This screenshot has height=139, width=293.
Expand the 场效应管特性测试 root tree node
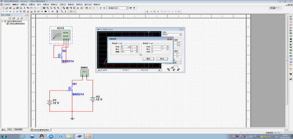(3, 22)
